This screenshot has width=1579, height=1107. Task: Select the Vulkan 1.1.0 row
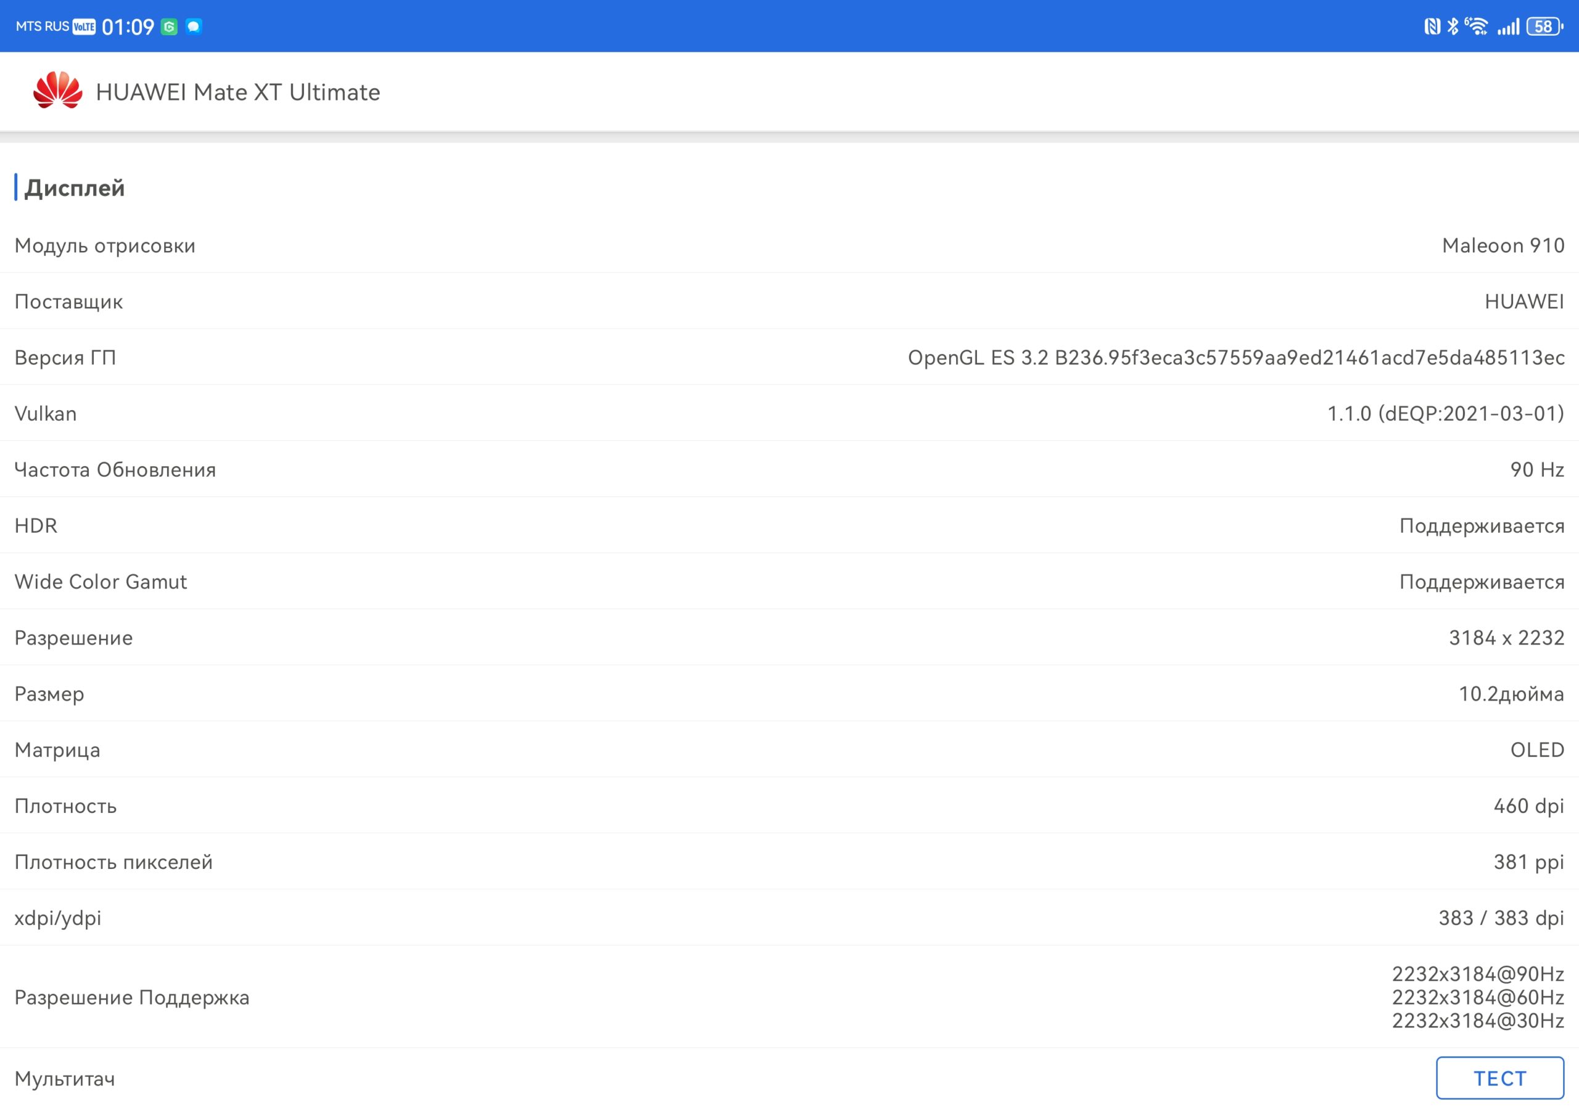tap(789, 413)
